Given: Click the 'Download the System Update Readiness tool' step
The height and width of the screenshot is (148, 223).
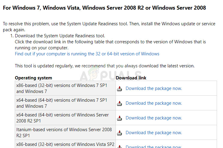Looking at the screenshot, I should (60, 36).
